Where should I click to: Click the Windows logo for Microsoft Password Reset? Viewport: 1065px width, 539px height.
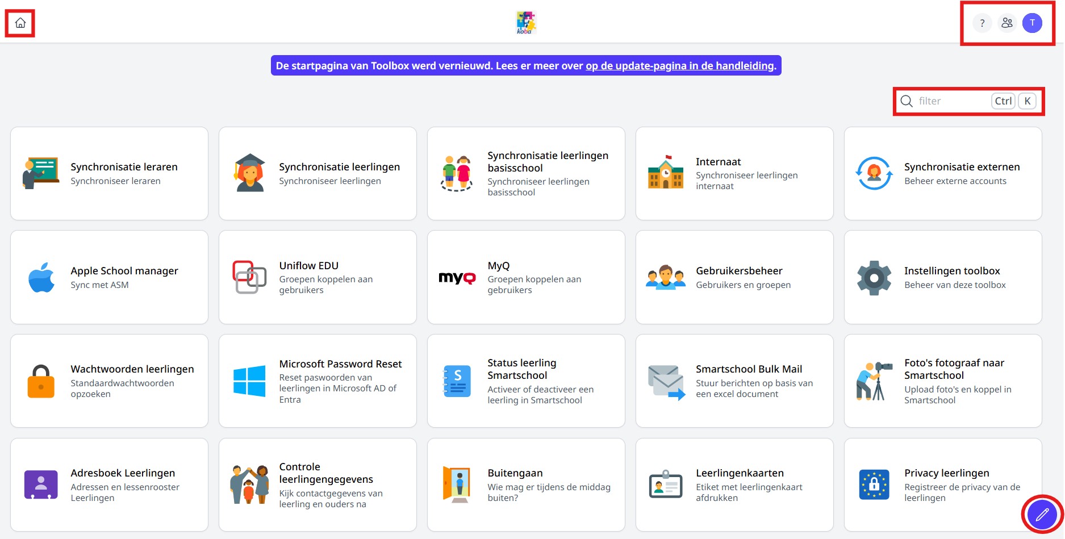coord(249,381)
